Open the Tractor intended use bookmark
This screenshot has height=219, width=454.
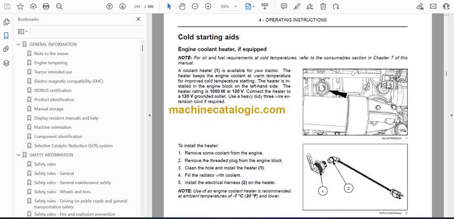pyautogui.click(x=53, y=72)
